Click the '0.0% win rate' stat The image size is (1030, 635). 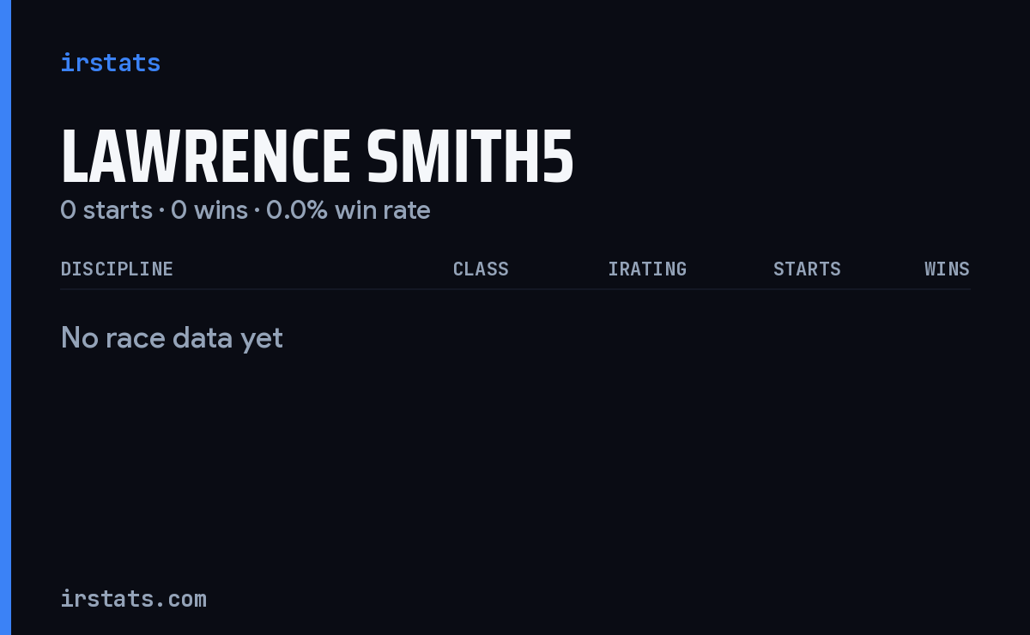[348, 209]
